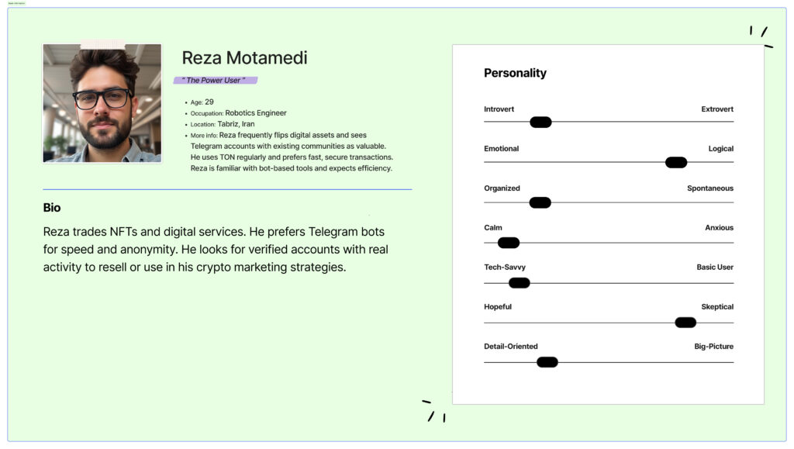Click the Calm–Anxious slider knob

[x=509, y=243]
